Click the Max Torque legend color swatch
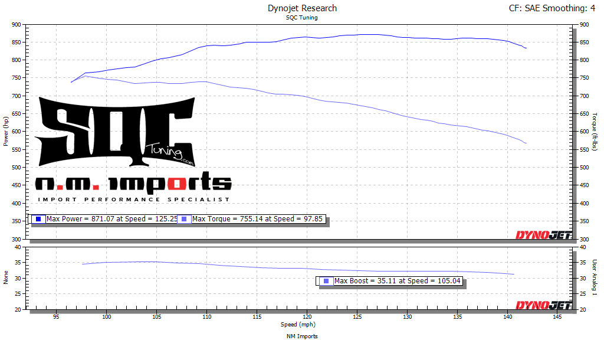Screen dimensions: 604x340 point(184,219)
